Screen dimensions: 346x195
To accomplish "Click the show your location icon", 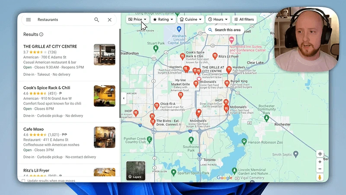I will point(320,154).
